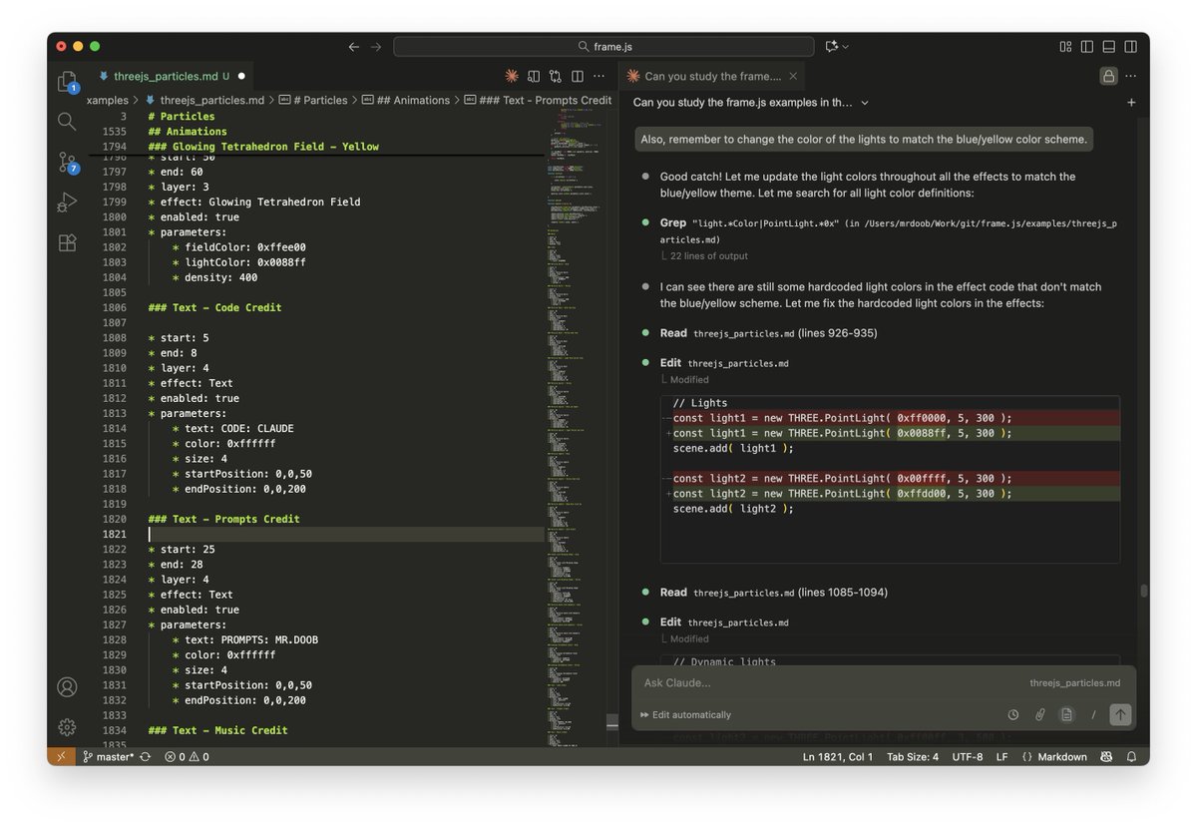Toggle the primary side bar

(x=1087, y=47)
